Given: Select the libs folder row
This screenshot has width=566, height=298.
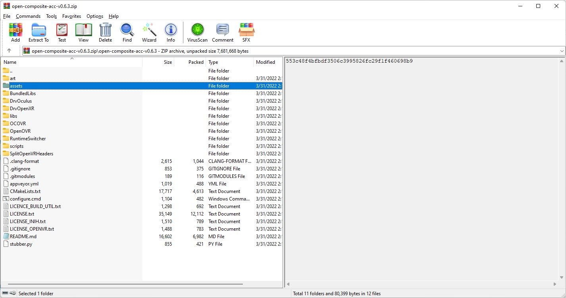Looking at the screenshot, I should click(142, 116).
